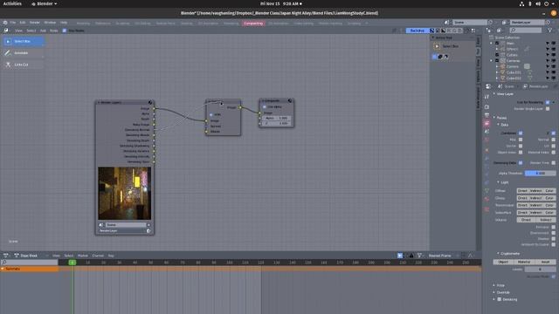Viewport: 559px width, 314px height.
Task: Click the dope sheet selected-only arrow icon
Action: point(400,256)
